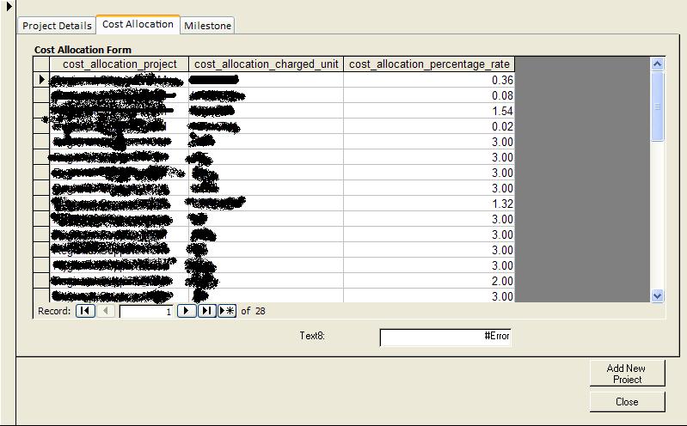Click the percentage rate cell 2.00
The height and width of the screenshot is (426, 687).
tap(429, 281)
